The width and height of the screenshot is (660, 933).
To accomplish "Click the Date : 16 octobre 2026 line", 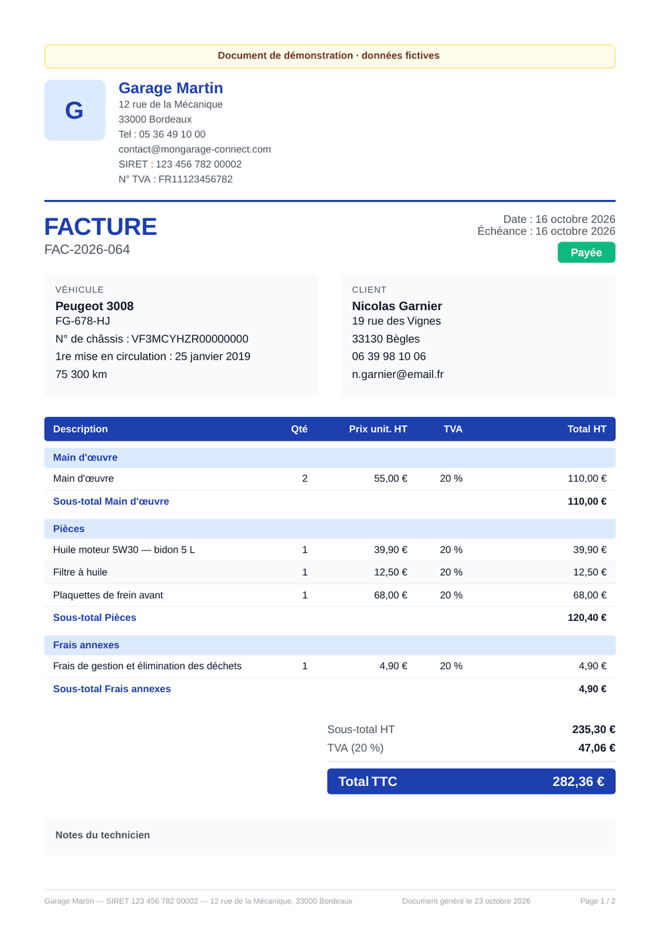I will point(559,219).
